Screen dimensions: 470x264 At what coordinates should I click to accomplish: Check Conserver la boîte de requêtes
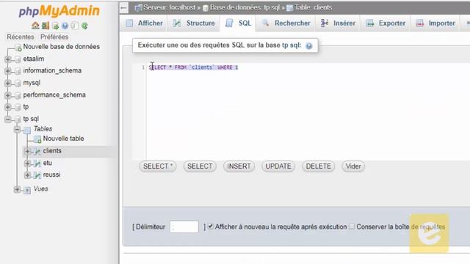352,227
